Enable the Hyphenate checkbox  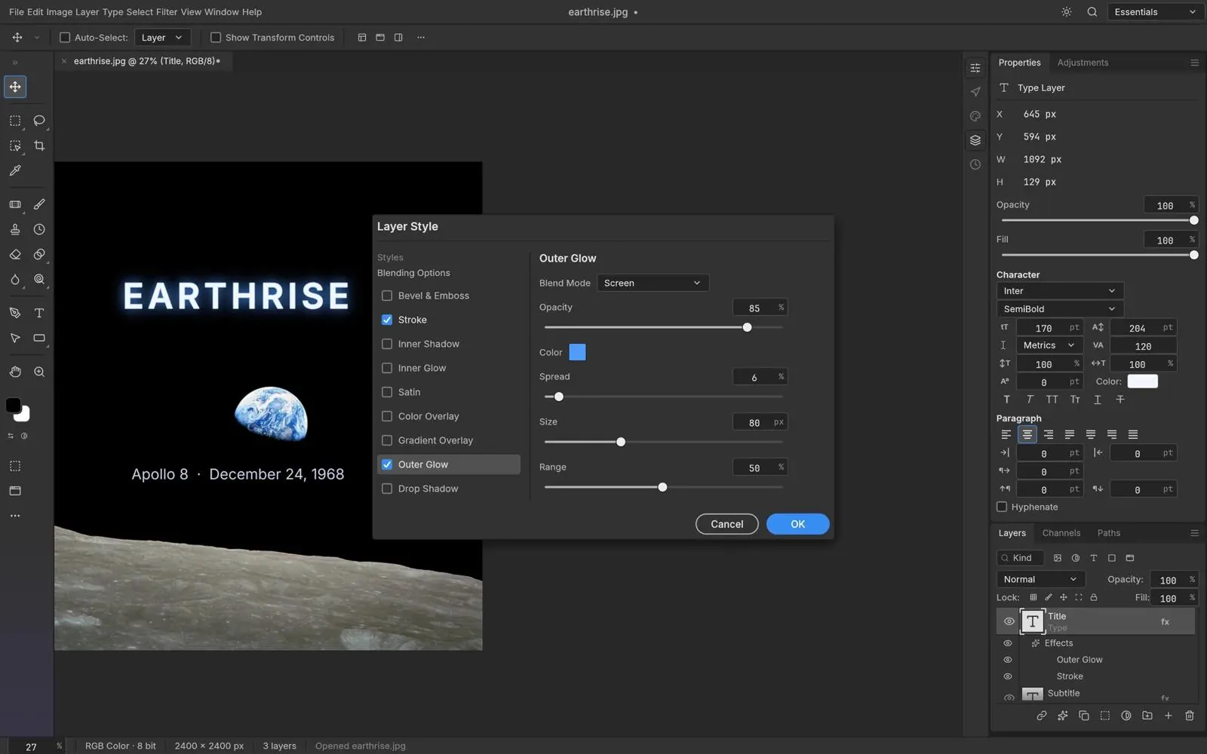tap(1002, 507)
